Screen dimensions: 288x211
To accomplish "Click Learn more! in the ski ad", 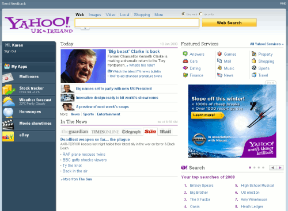I will 207,115.
